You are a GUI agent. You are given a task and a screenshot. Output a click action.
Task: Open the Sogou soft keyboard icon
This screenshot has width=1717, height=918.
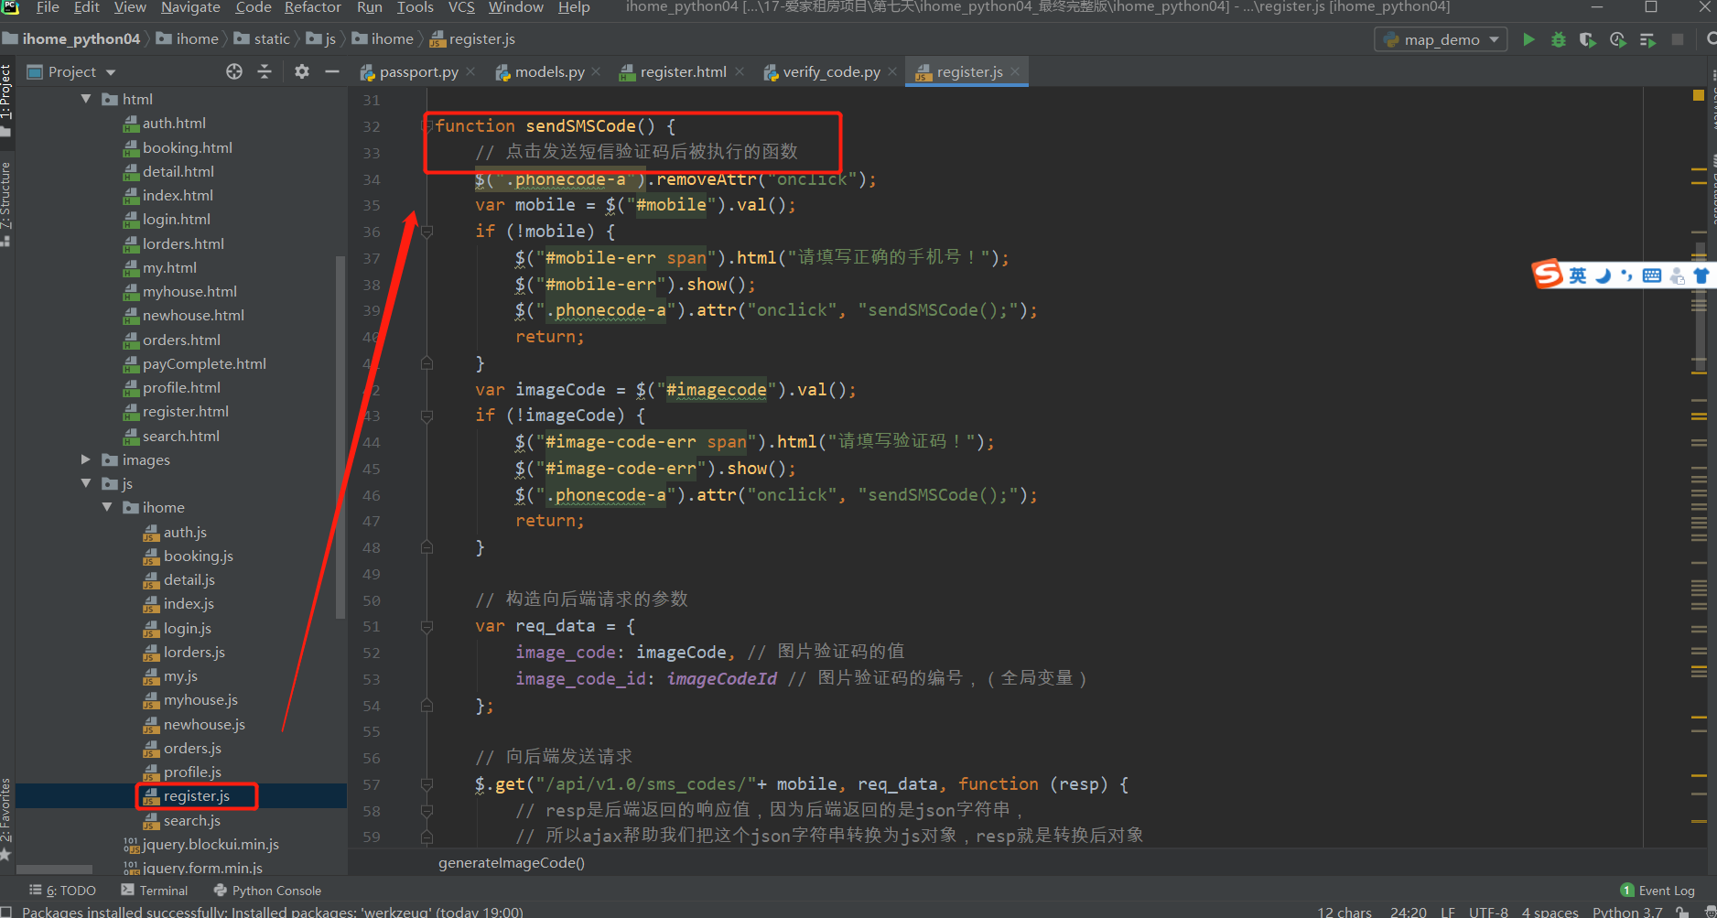pos(1652,275)
